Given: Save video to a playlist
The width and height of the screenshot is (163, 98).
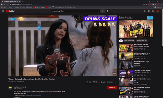Looking at the screenshot, I should pyautogui.click(x=110, y=82).
